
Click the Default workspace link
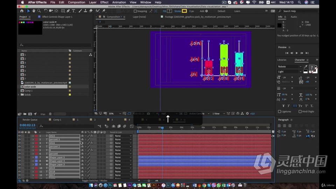tap(221, 11)
